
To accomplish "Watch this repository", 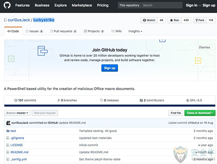I will [149, 20].
